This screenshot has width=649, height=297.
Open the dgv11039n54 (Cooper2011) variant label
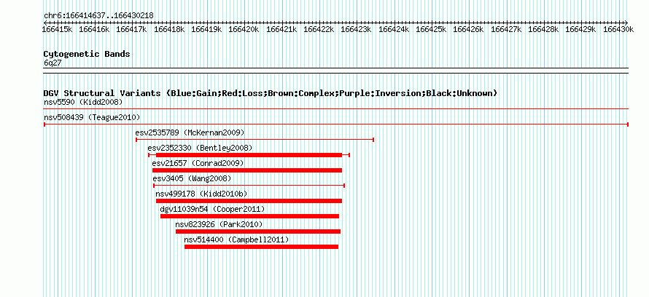pyautogui.click(x=212, y=209)
